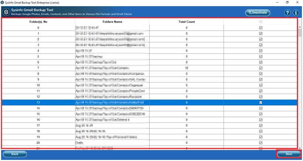Go back with the Back button
Image resolution: width=303 pixels, height=161 pixels.
15,154
